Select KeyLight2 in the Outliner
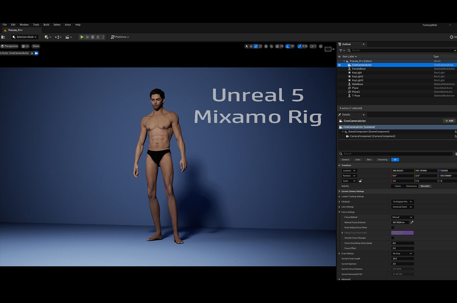Screen dimensions: 457x303 coord(358,77)
